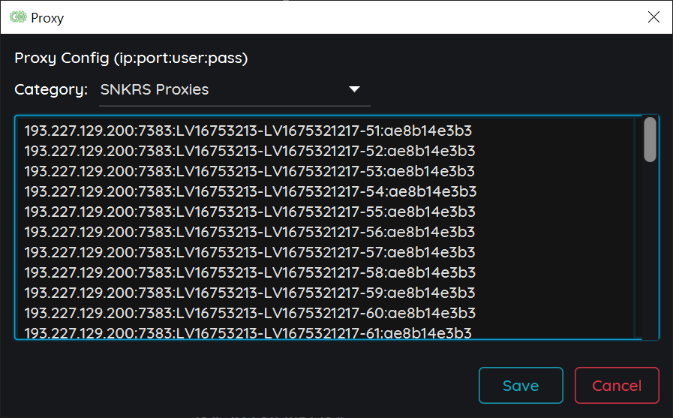Viewport: 673px width, 418px height.
Task: Click the green Proxy app icon
Action: coord(18,17)
